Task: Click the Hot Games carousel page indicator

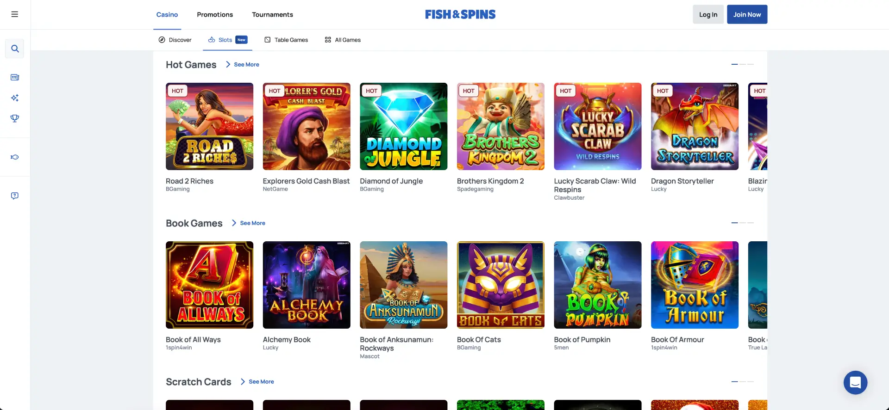Action: point(742,64)
